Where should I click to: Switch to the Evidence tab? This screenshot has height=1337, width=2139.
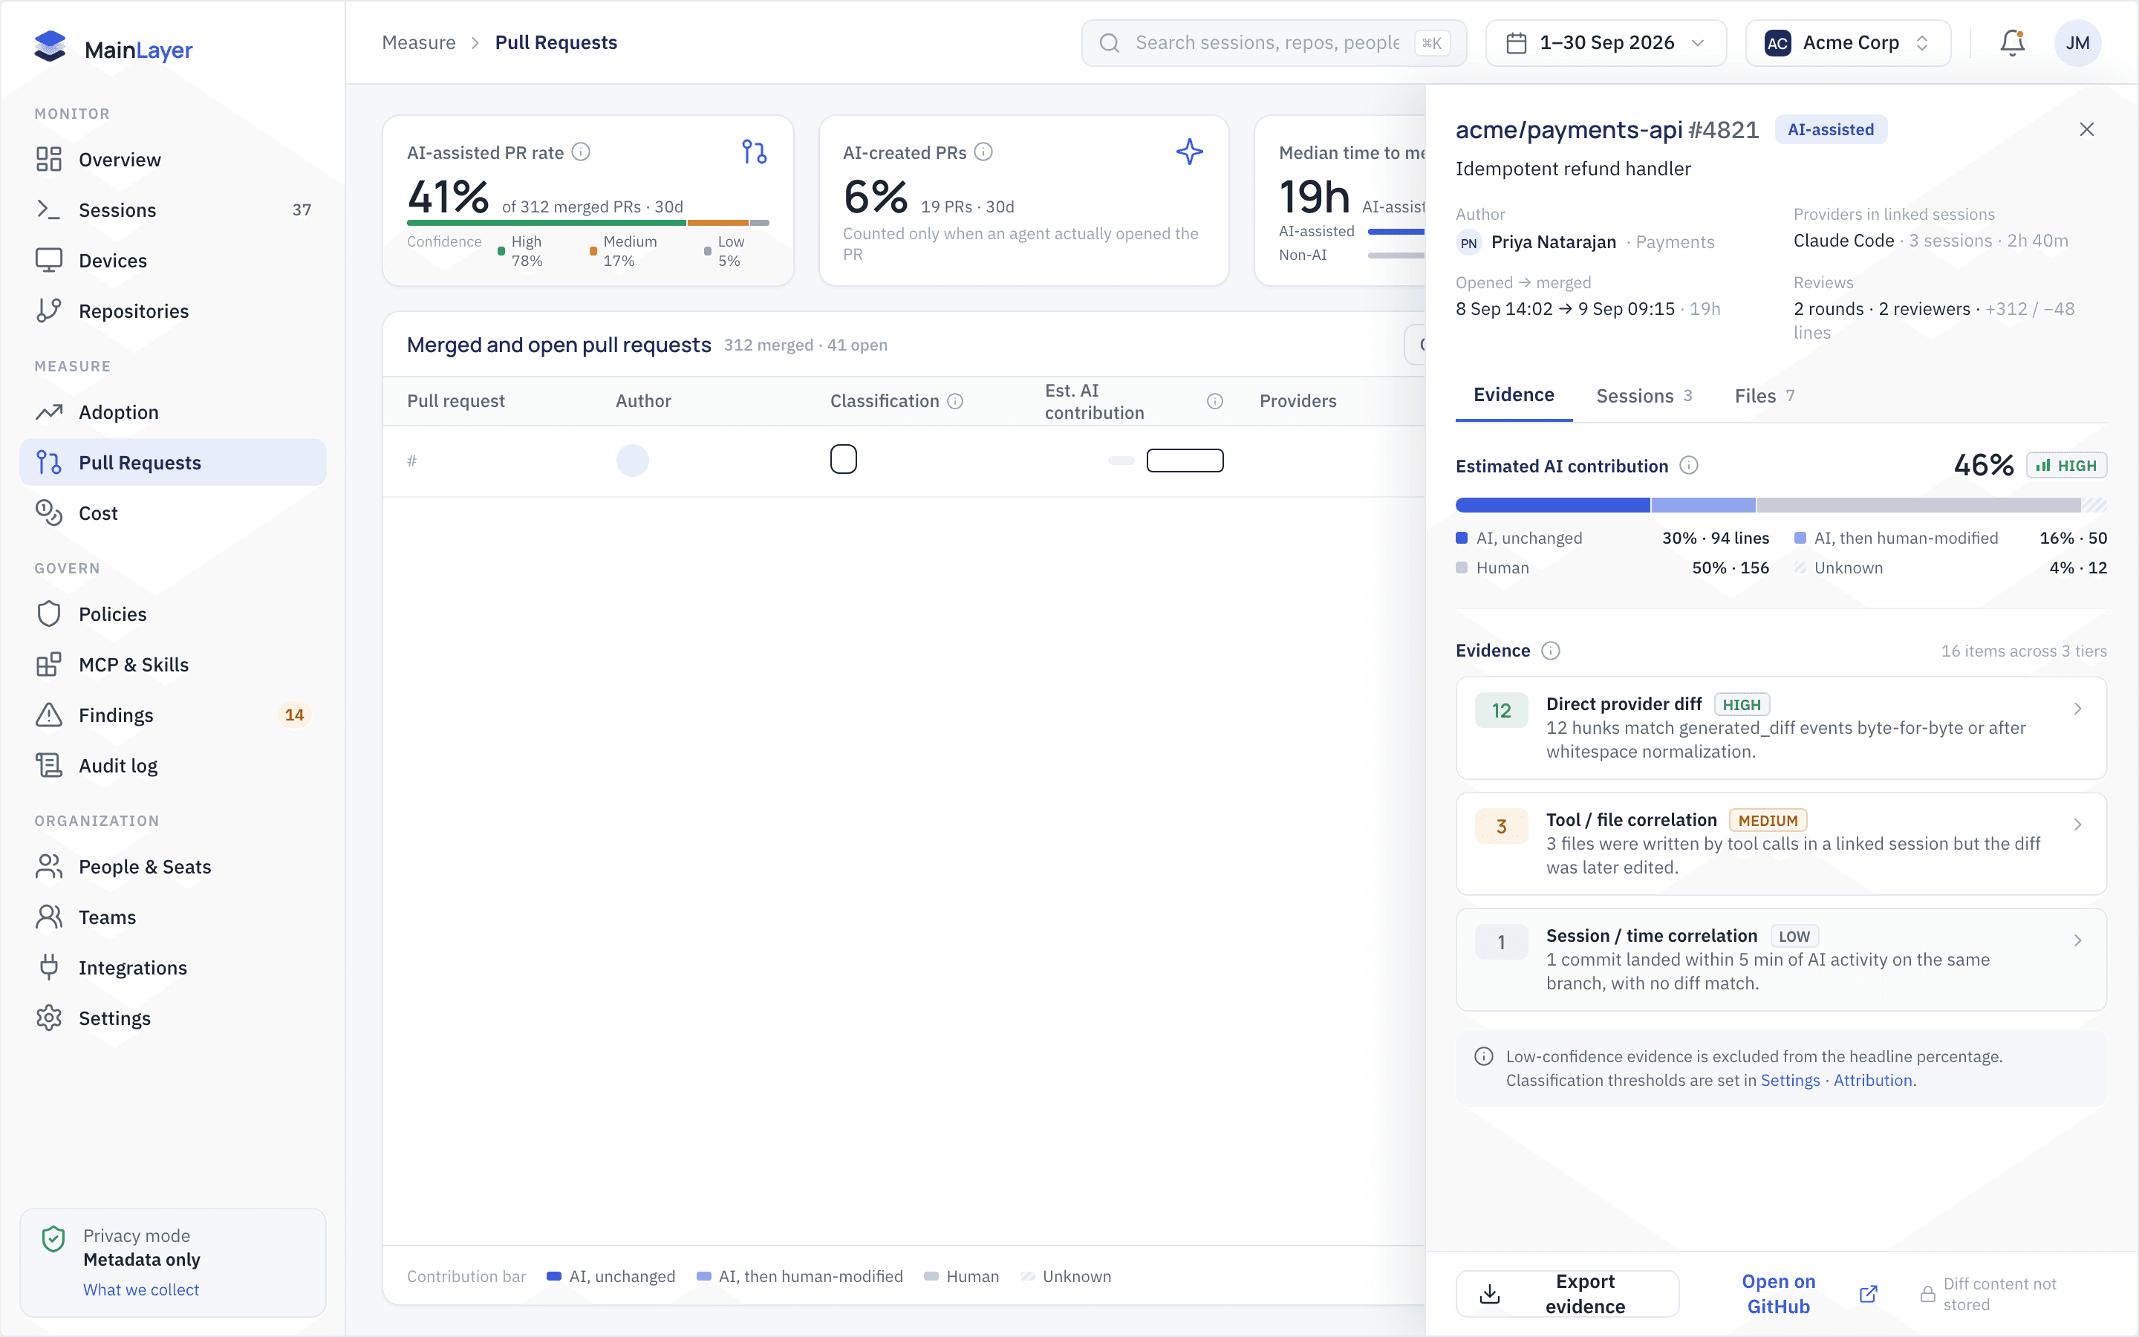(1513, 395)
